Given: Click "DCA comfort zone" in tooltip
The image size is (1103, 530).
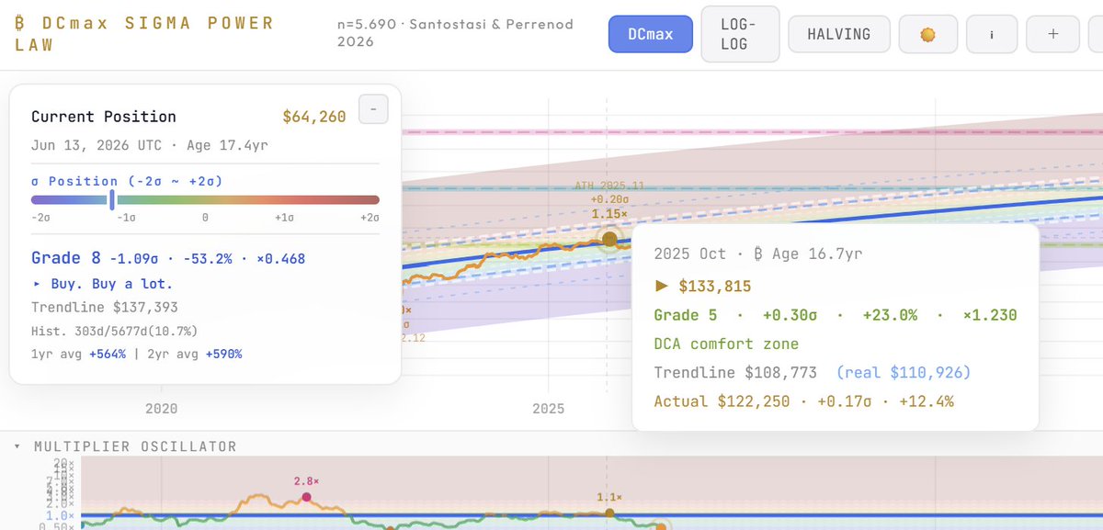Looking at the screenshot, I should (726, 344).
